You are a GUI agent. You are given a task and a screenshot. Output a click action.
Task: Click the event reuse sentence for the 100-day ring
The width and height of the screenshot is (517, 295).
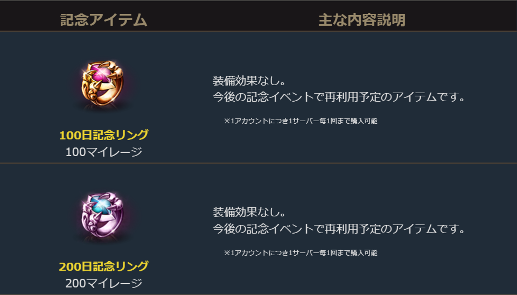tap(339, 97)
